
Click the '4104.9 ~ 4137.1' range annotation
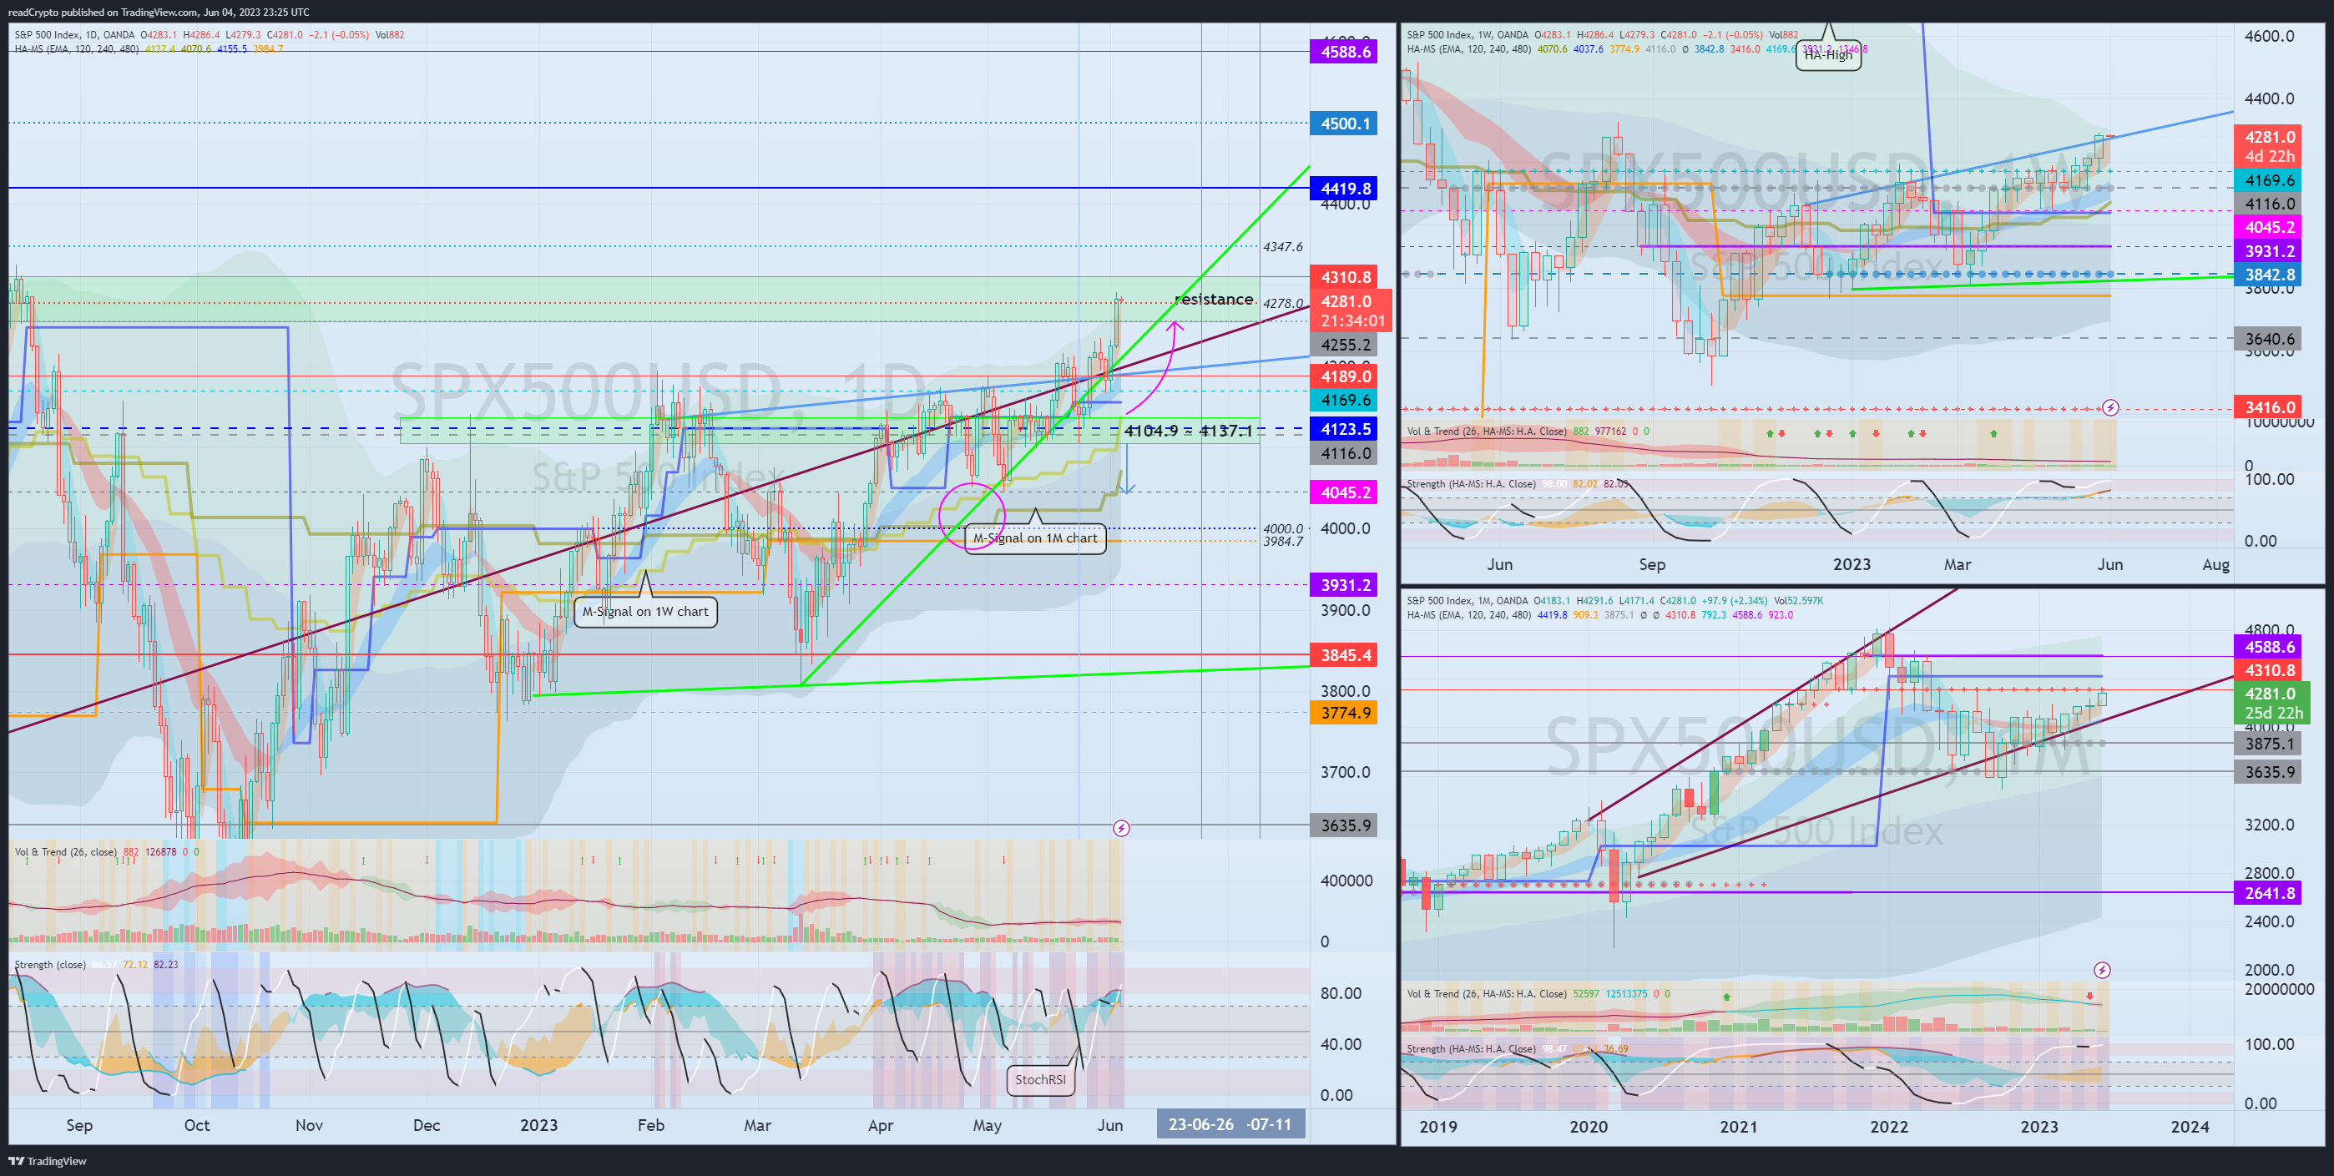1188,431
